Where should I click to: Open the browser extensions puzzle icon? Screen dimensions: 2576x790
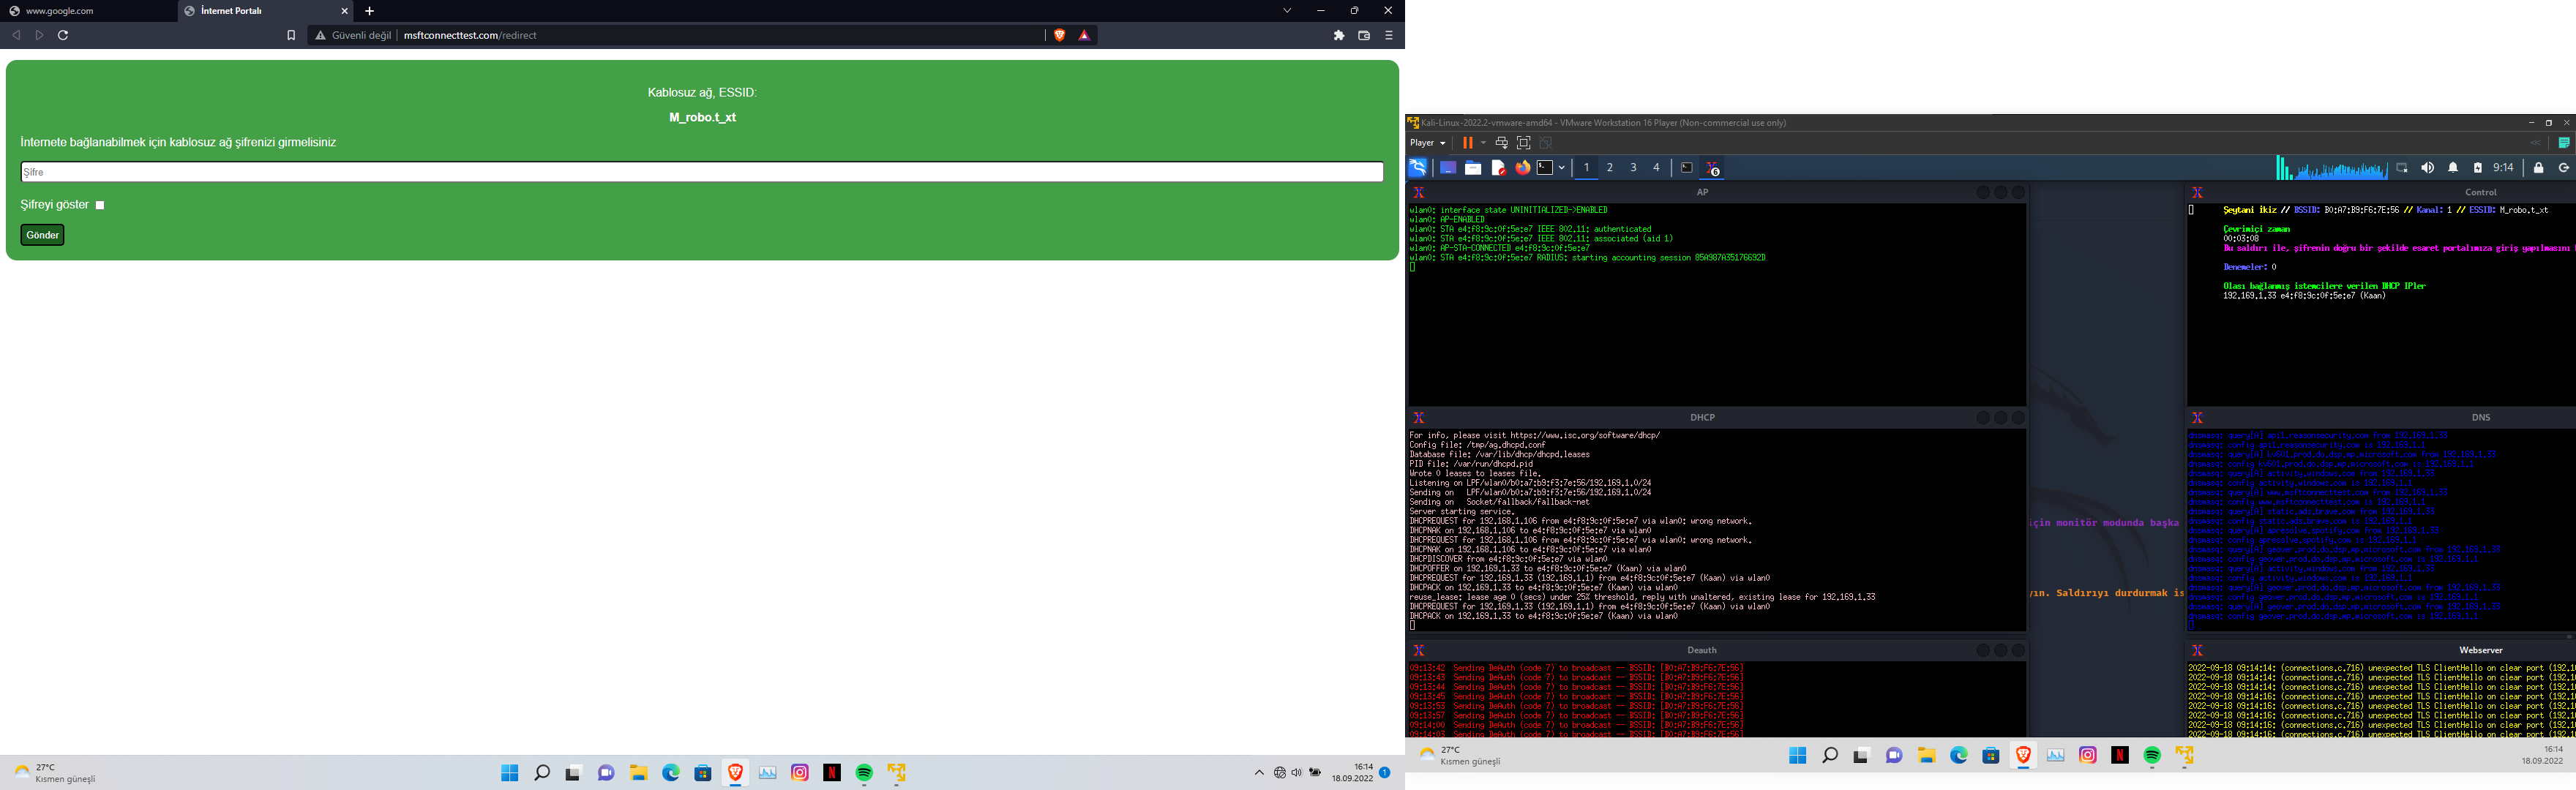click(x=1339, y=35)
